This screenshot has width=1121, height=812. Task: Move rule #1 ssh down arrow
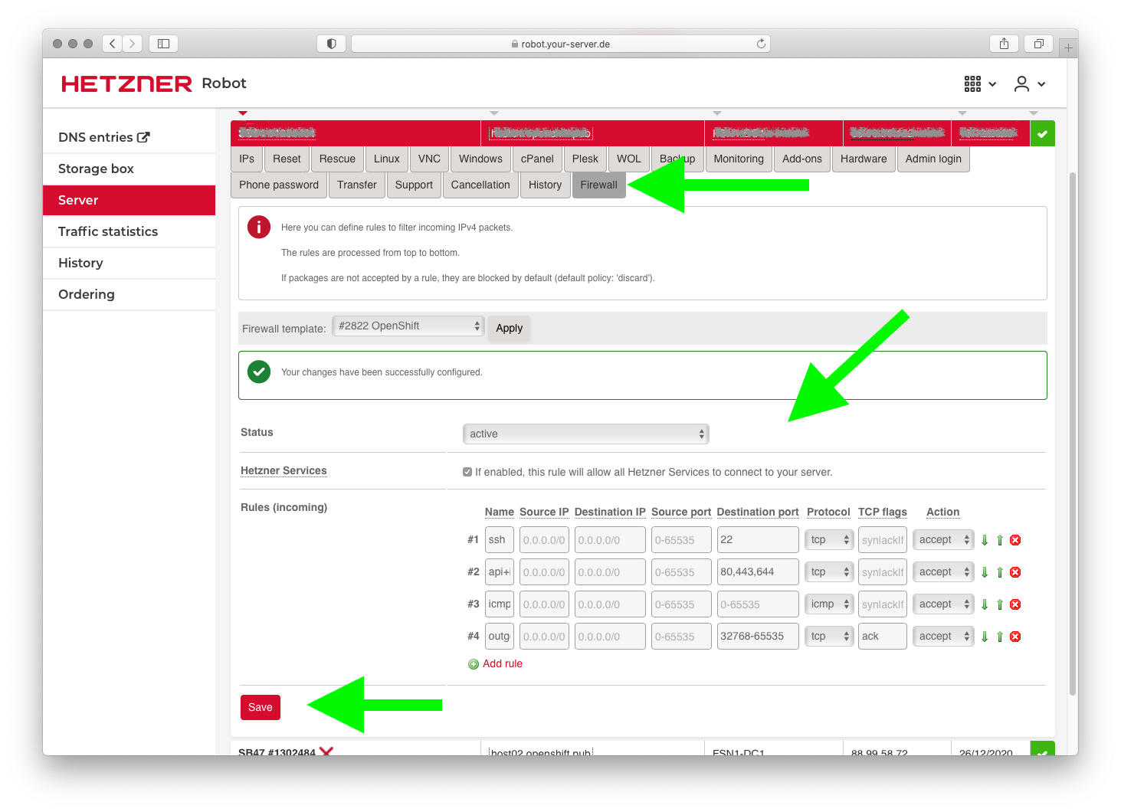985,540
